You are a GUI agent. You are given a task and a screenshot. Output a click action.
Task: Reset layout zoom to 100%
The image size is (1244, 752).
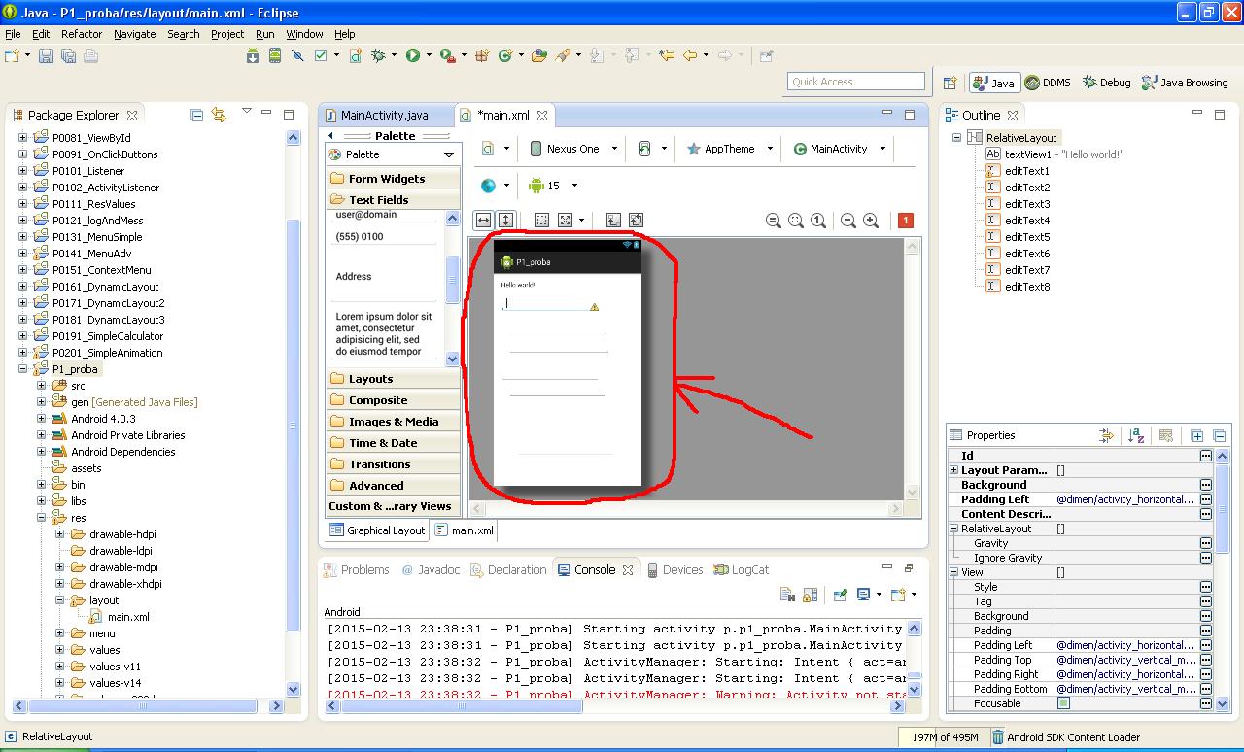point(818,221)
